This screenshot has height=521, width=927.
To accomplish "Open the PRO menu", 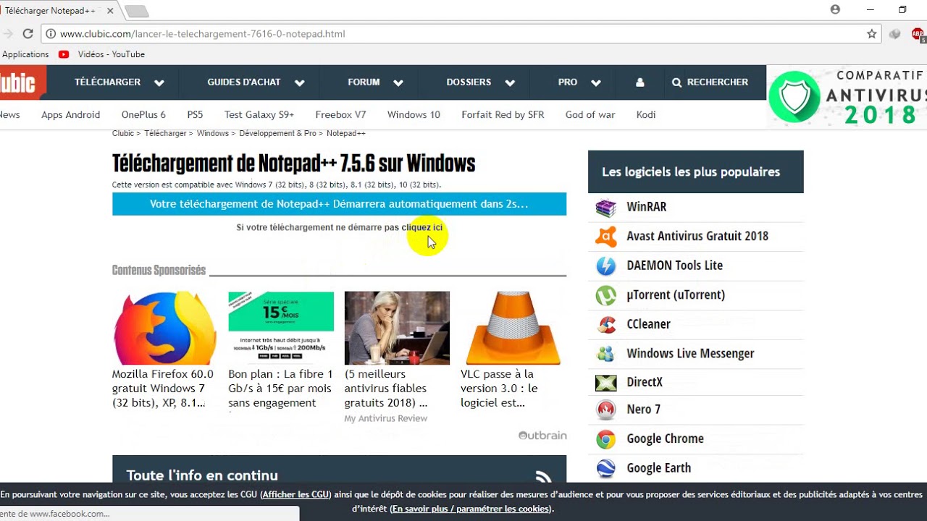I will pyautogui.click(x=568, y=82).
